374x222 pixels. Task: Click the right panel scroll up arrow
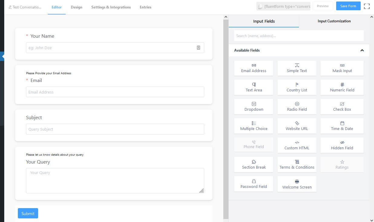(372, 17)
